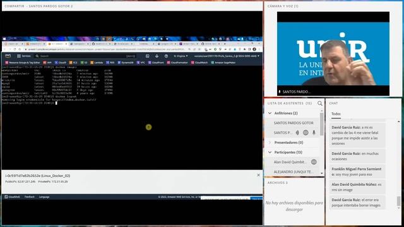Screen dimensions: 404x227
Task: Click the microphone icon on webcam name label
Action: pos(280,91)
